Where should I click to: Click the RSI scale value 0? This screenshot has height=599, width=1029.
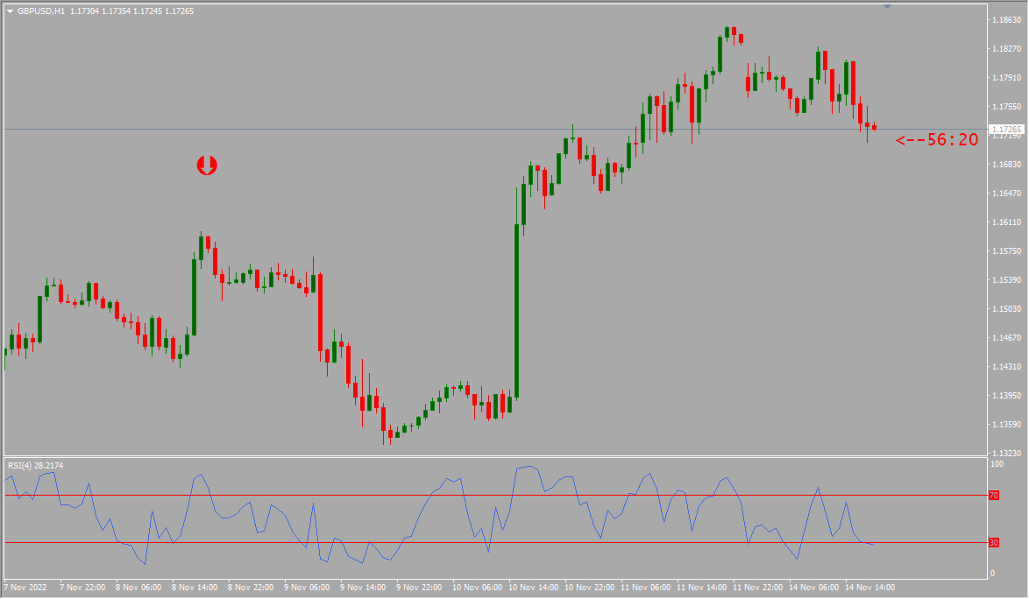click(x=992, y=574)
